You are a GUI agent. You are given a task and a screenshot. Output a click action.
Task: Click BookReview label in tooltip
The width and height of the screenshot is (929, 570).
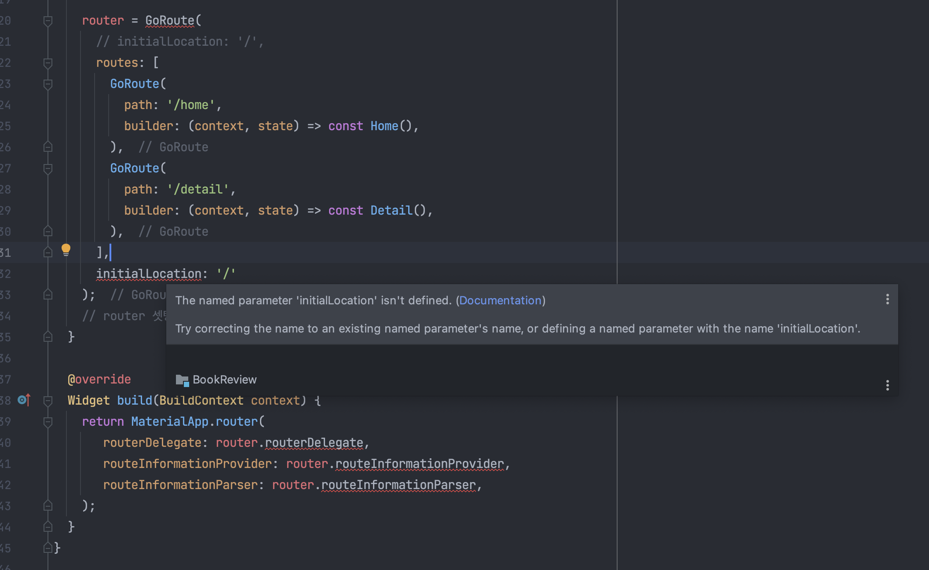(224, 380)
